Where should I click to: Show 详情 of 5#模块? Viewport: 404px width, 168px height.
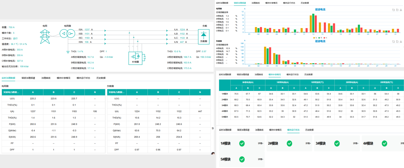260,159
